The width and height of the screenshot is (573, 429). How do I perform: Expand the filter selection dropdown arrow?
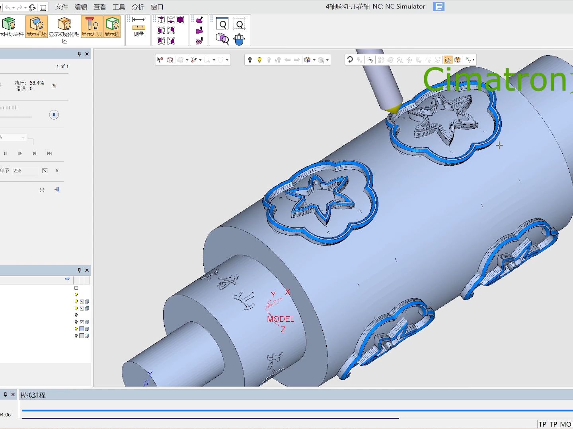tap(200, 60)
